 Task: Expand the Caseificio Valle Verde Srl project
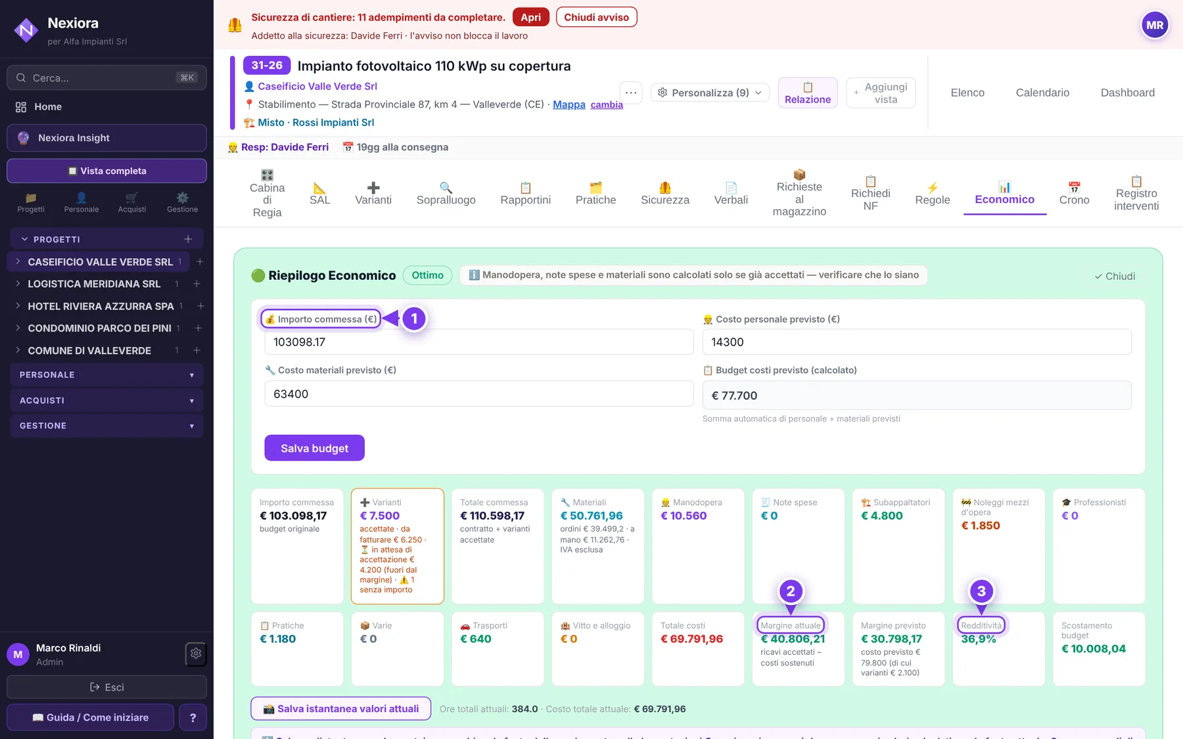[x=18, y=261]
